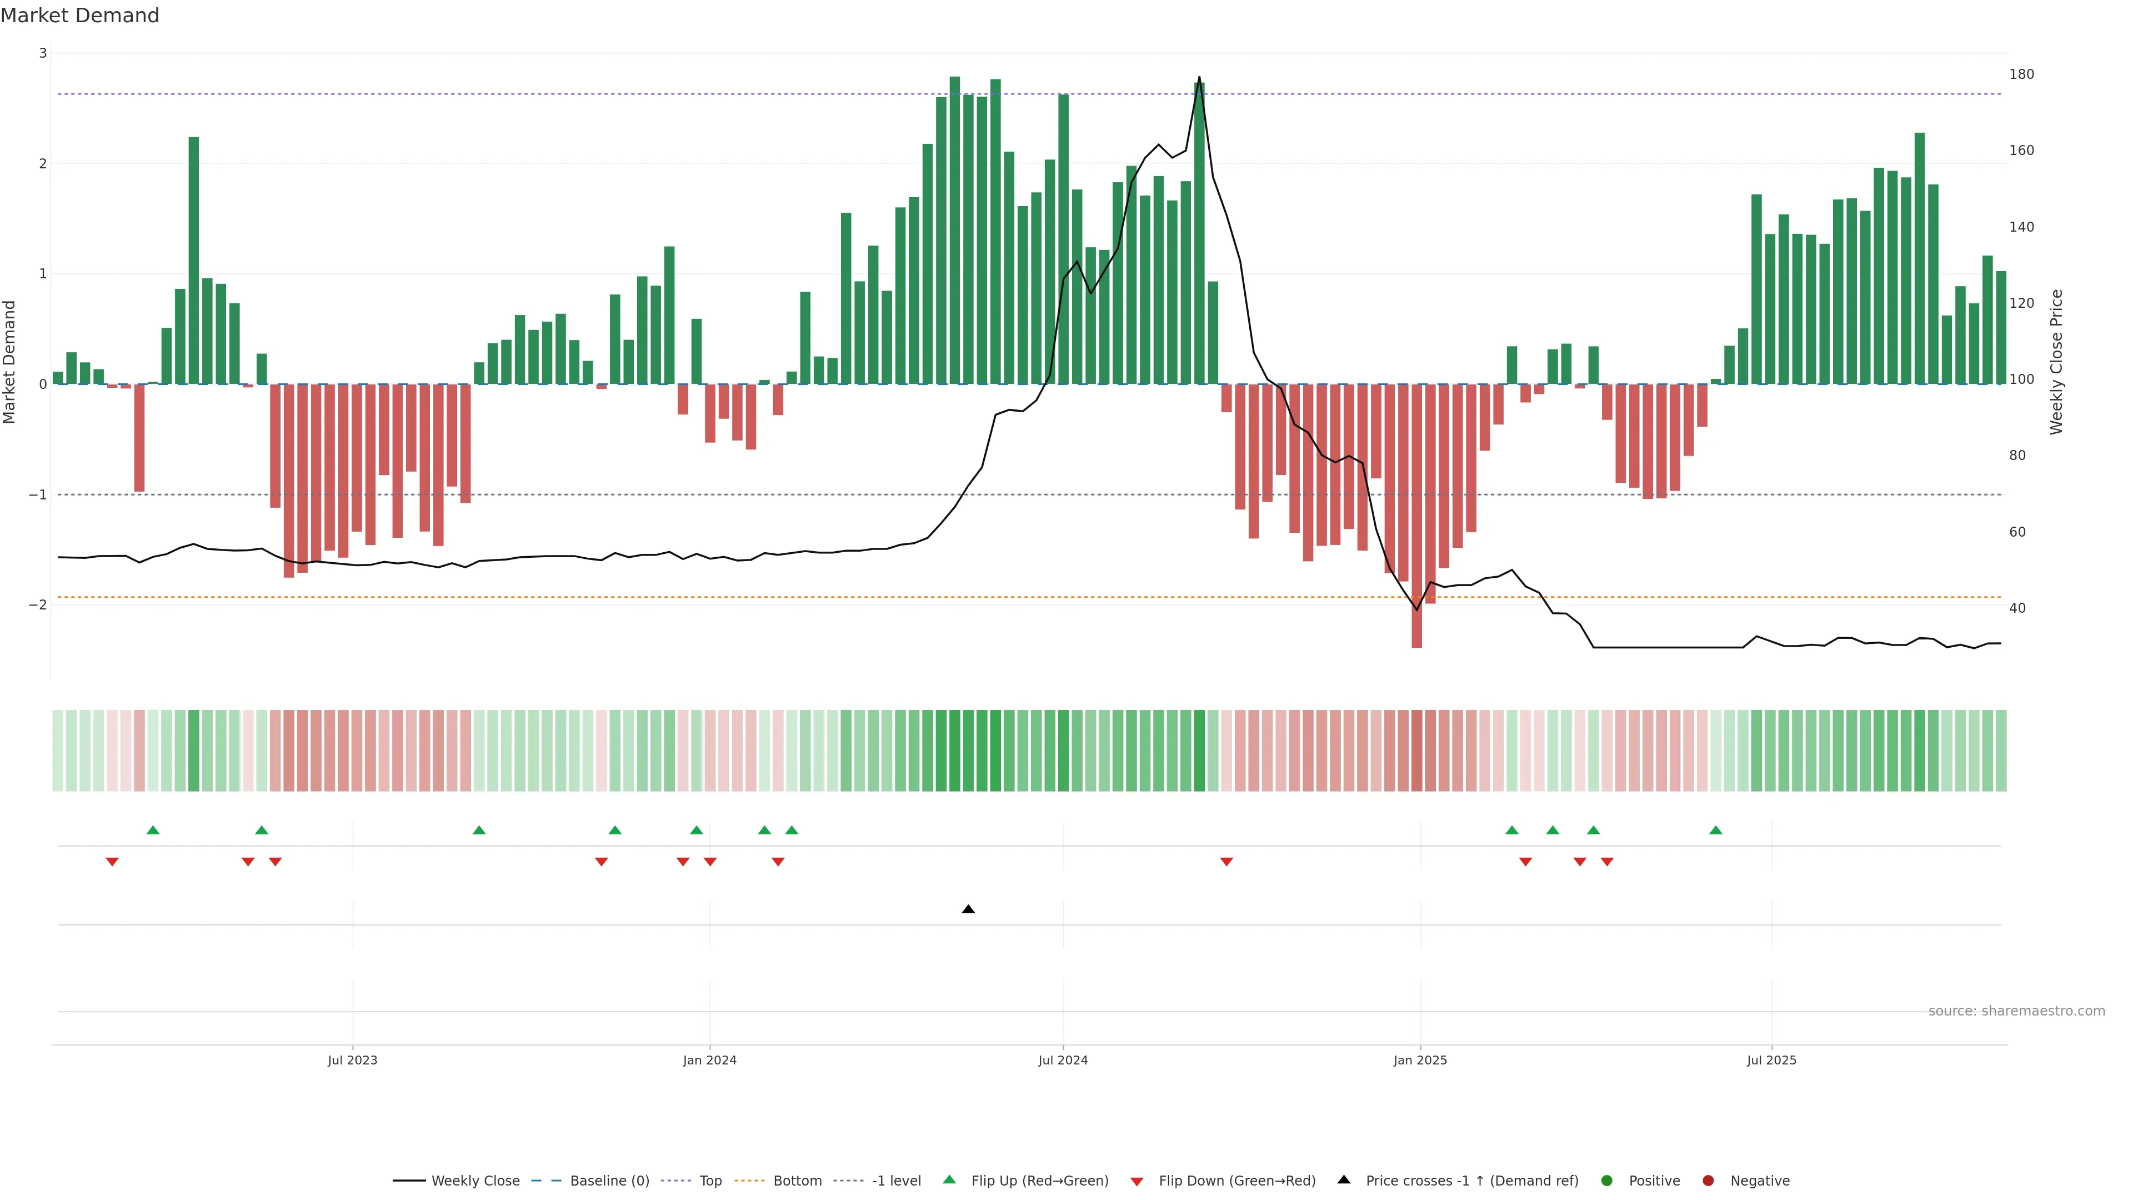This screenshot has height=1200, width=2133.
Task: Click the Market Demand chart title
Action: tap(79, 16)
